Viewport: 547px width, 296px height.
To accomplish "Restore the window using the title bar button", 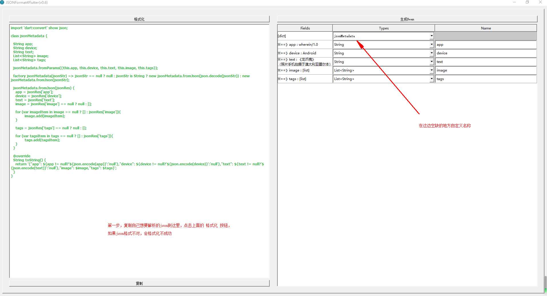I will pos(527,2).
